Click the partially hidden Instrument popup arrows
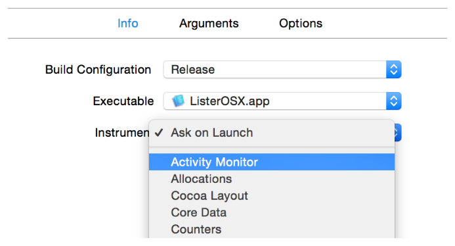 coord(398,133)
